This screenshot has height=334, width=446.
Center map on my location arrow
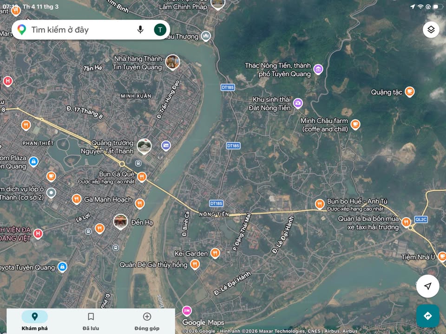click(x=427, y=286)
